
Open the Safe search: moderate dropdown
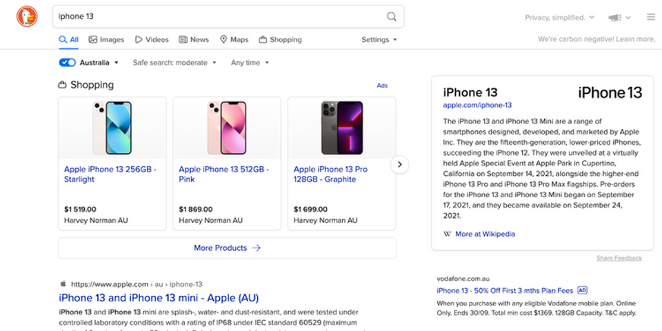(174, 63)
